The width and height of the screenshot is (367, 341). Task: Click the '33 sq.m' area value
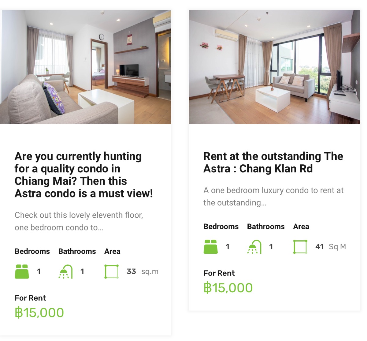[x=143, y=272]
